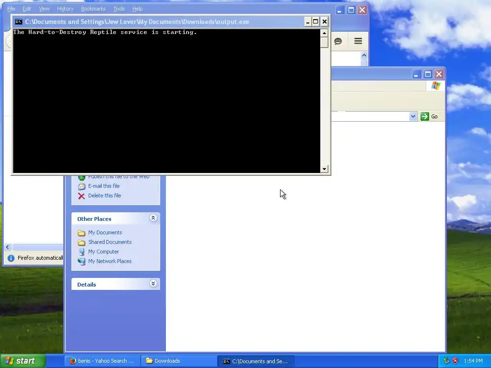Minimize the console output.exe window
The height and width of the screenshot is (368, 491).
point(308,22)
